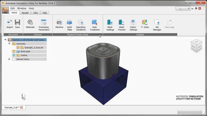Open Processing Parameters library
Image resolution: width=207 pixels, height=116 pixels.
pos(44,25)
